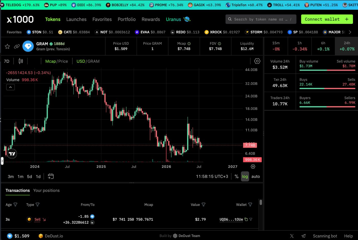Open chart settings hexagon icon in chart toolbar
Screen dimensions: 358x240
point(257,61)
